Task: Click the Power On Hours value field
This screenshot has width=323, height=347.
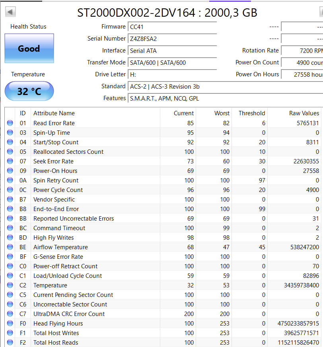Action: [302, 75]
